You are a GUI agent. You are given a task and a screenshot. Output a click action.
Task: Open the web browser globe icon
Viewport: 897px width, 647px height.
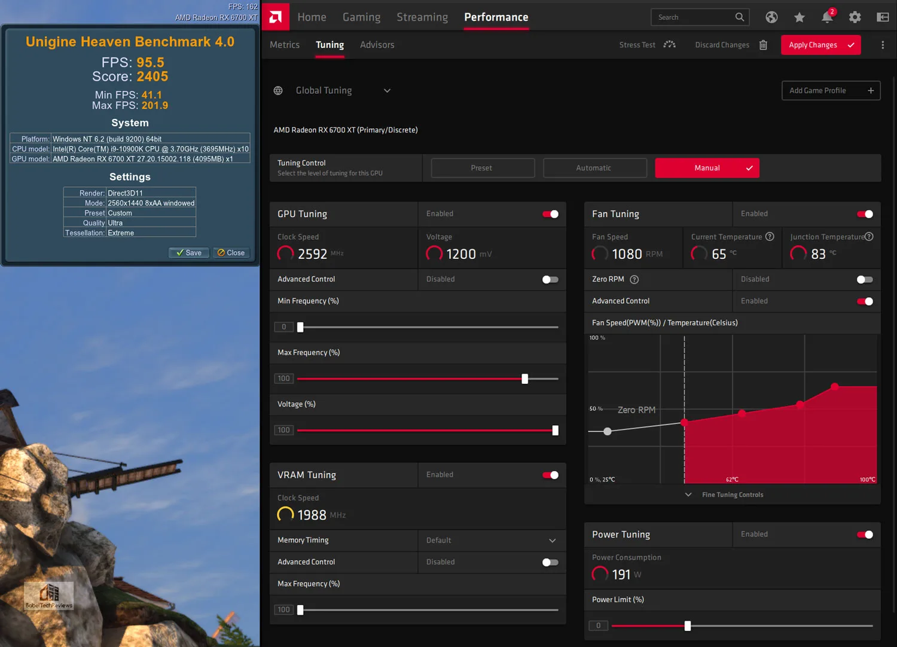click(x=771, y=17)
